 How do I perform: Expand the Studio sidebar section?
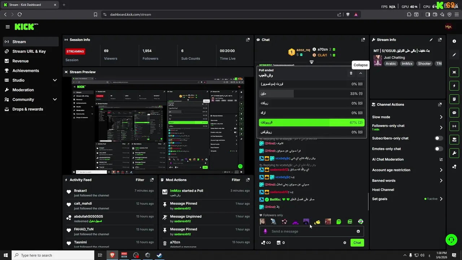(x=55, y=80)
